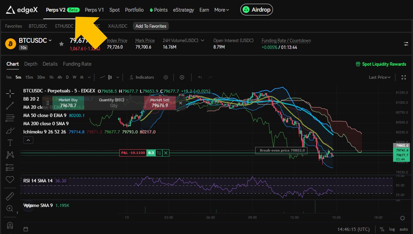Select the 15m timeframe
This screenshot has height=234, width=413.
click(x=29, y=77)
